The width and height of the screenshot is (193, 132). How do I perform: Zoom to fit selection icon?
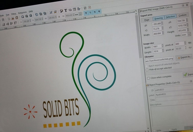pos(22,17)
